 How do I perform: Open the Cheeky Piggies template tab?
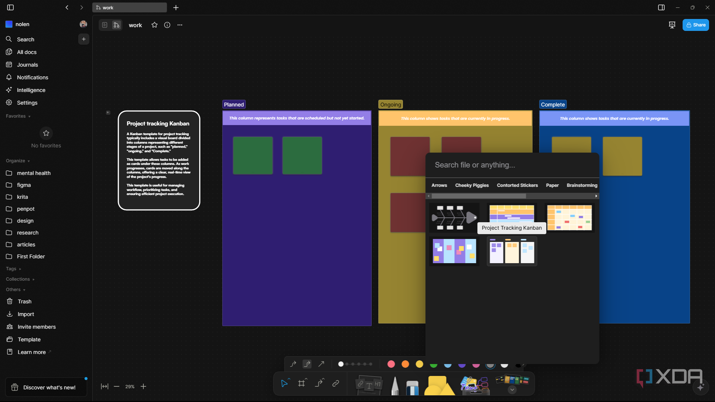click(472, 185)
